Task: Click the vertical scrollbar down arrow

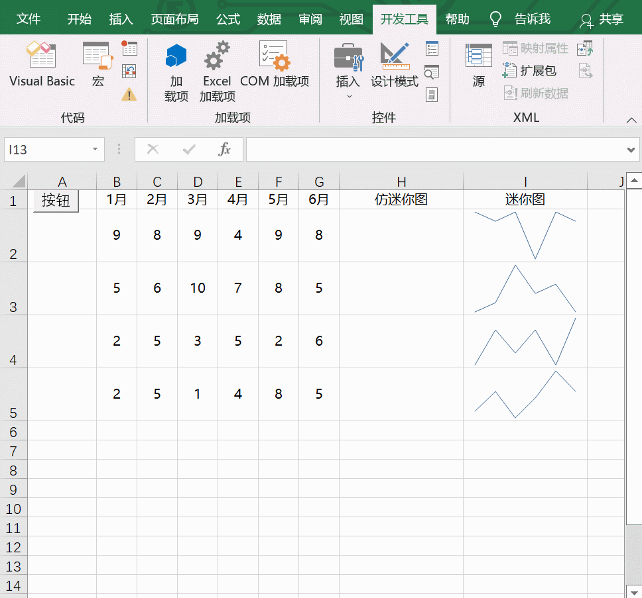Action: pos(634,592)
